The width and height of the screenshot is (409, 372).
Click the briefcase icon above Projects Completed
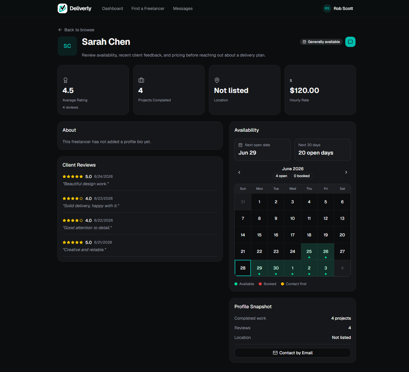tap(141, 80)
